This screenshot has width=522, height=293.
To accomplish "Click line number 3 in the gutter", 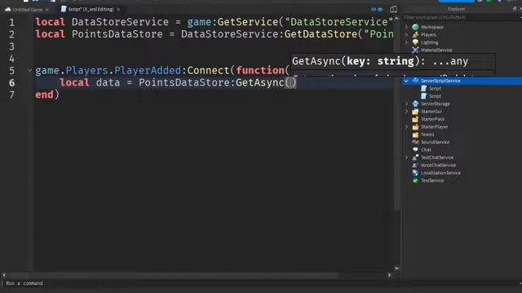I will (12, 46).
